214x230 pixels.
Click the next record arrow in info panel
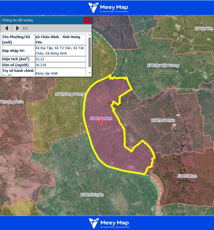(x=17, y=28)
